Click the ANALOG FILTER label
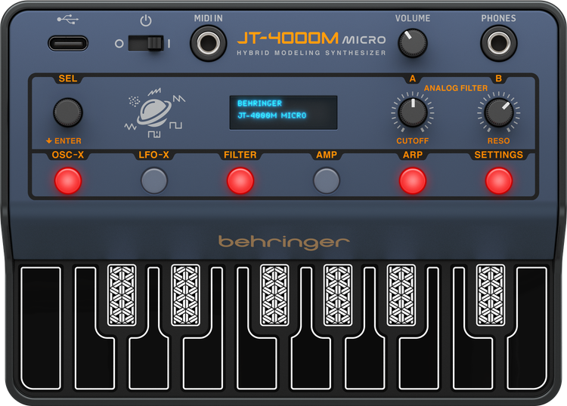The image size is (567, 406). [x=456, y=88]
